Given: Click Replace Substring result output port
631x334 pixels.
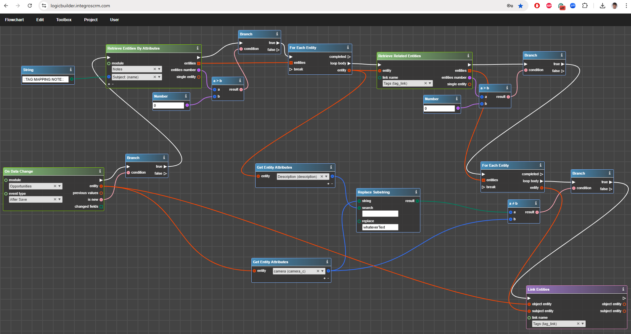Looking at the screenshot, I should (x=417, y=201).
